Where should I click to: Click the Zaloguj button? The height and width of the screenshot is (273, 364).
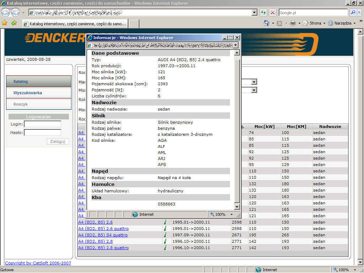58,141
